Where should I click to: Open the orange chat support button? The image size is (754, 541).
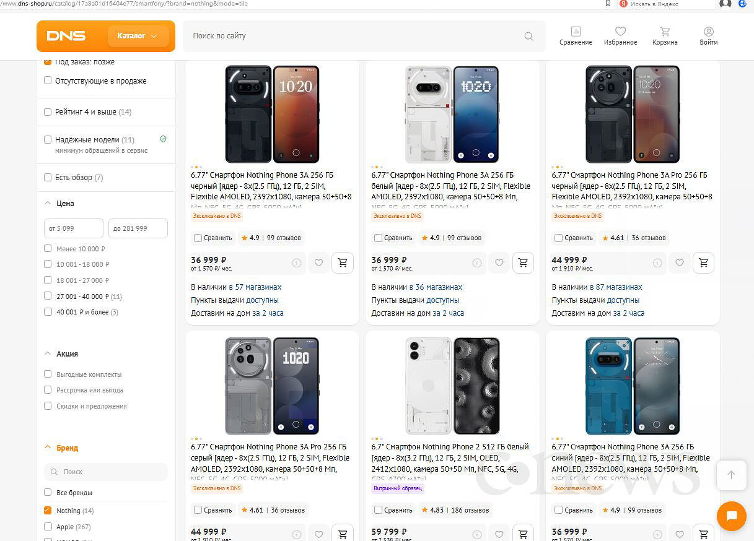[731, 516]
